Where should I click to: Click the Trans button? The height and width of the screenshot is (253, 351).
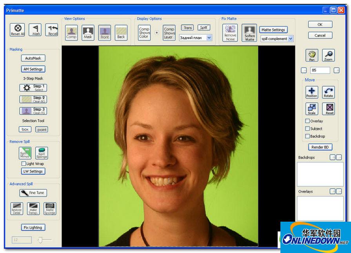187,28
